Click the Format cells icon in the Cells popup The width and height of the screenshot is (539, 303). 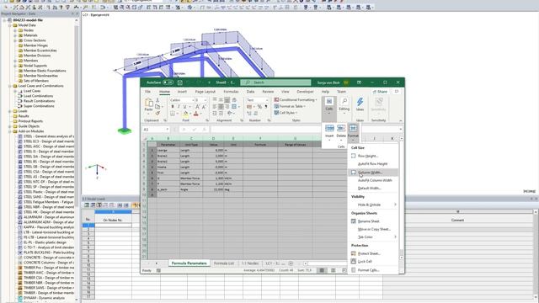click(x=353, y=128)
